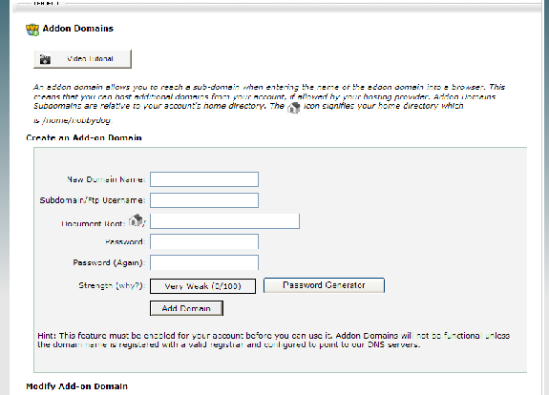Open the Video Tutorial button

pyautogui.click(x=83, y=59)
